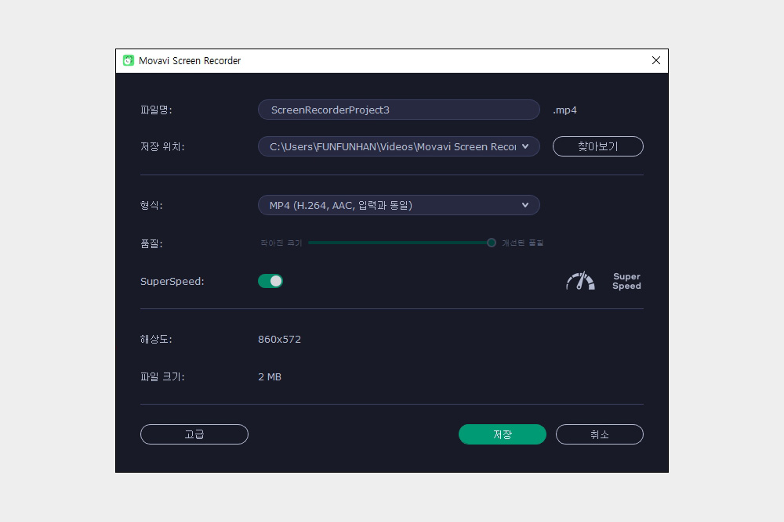Click the Movavi Screen Recorder app icon

pyautogui.click(x=129, y=60)
